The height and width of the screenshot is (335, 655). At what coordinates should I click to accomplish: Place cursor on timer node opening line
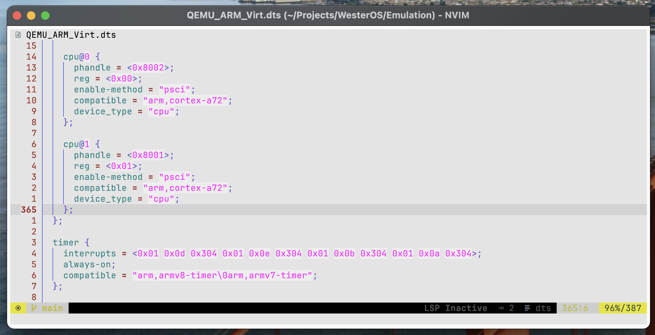pos(71,242)
